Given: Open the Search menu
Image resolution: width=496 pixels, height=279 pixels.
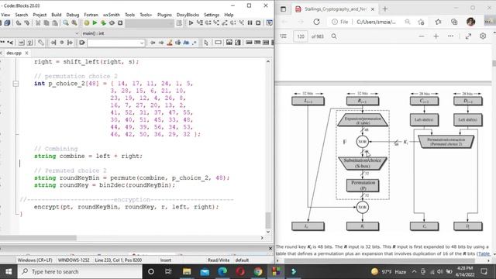Looking at the screenshot, I should coord(22,15).
